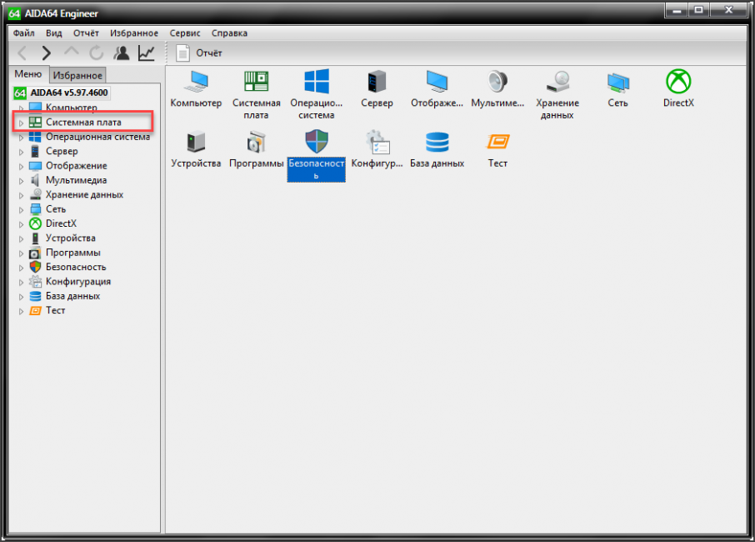This screenshot has width=755, height=542.
Task: Select Программы in the left tree
Action: 73,253
